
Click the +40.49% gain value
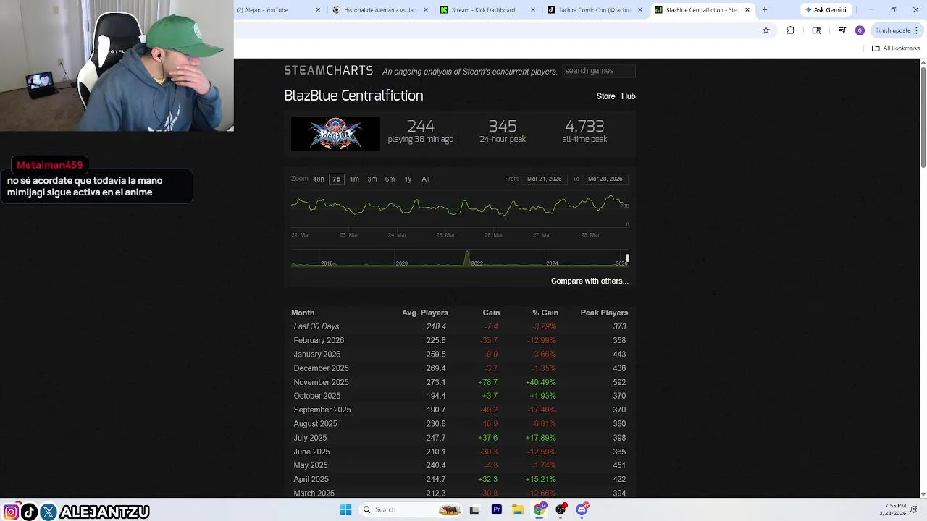(x=541, y=382)
